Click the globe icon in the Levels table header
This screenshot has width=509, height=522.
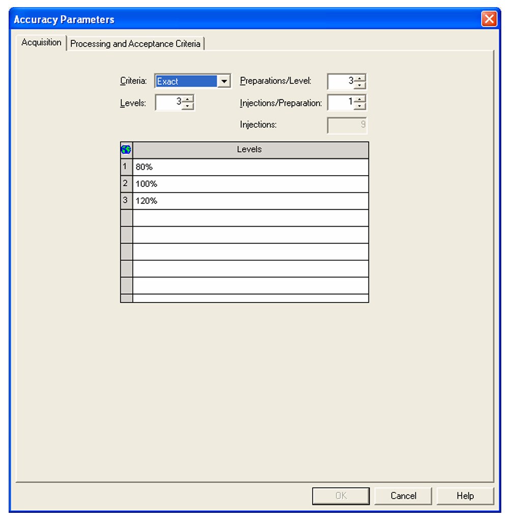coord(126,148)
